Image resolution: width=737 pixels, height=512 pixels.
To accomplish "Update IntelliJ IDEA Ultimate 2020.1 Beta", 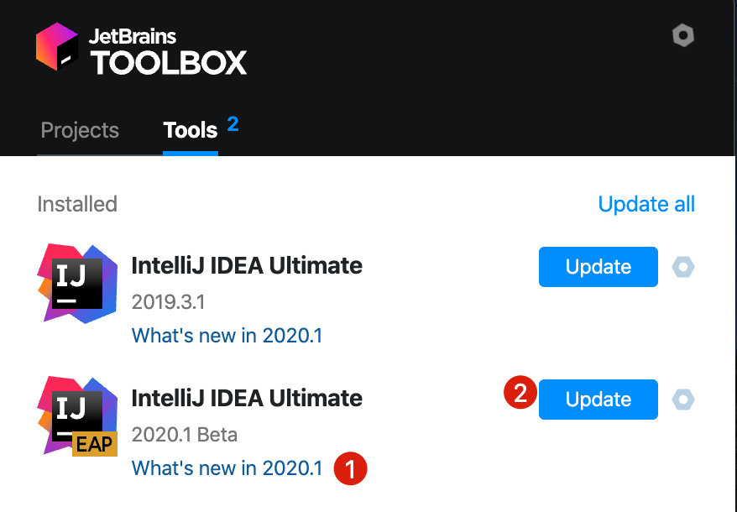I will (x=598, y=399).
